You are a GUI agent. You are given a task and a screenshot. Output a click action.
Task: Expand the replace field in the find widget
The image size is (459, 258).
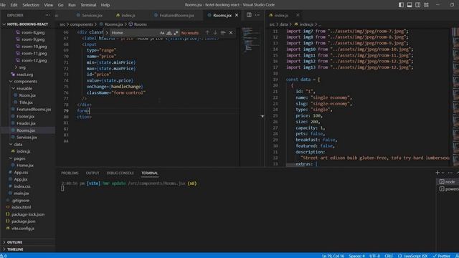point(107,33)
